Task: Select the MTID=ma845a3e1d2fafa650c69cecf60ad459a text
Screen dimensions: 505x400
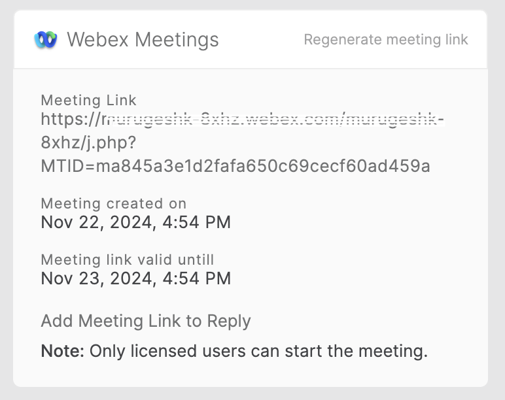Action: (235, 166)
